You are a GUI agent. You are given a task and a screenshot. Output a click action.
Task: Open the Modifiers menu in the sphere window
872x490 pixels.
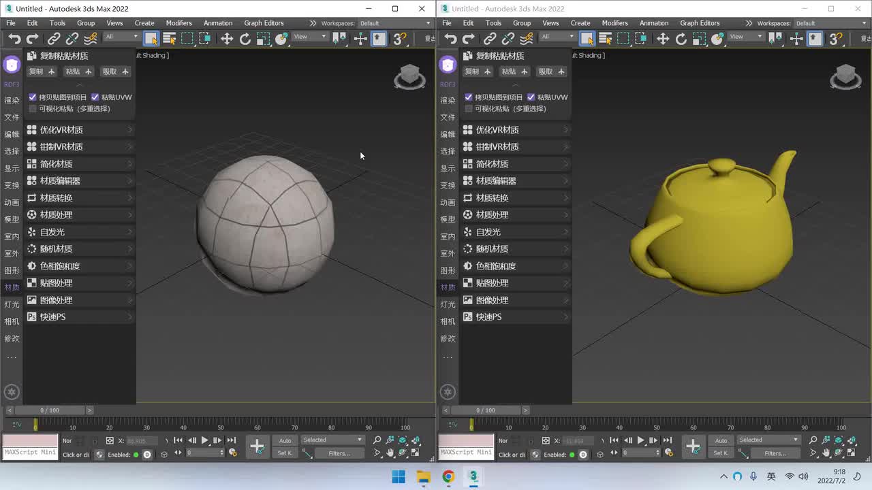click(179, 23)
